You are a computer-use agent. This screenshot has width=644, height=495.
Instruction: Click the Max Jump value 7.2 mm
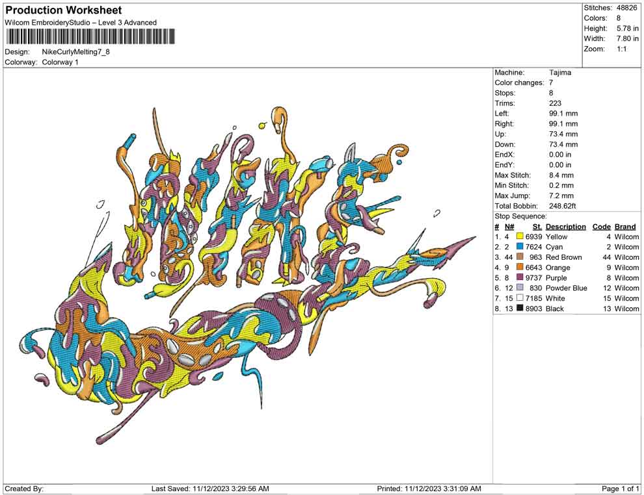(561, 196)
